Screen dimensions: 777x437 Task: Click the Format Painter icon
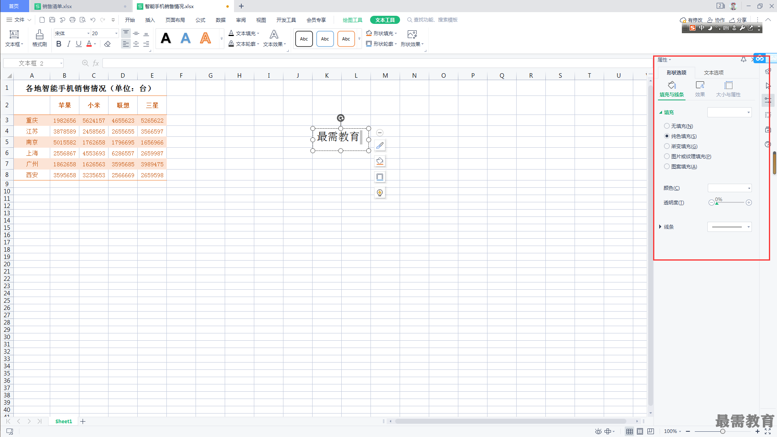point(39,38)
